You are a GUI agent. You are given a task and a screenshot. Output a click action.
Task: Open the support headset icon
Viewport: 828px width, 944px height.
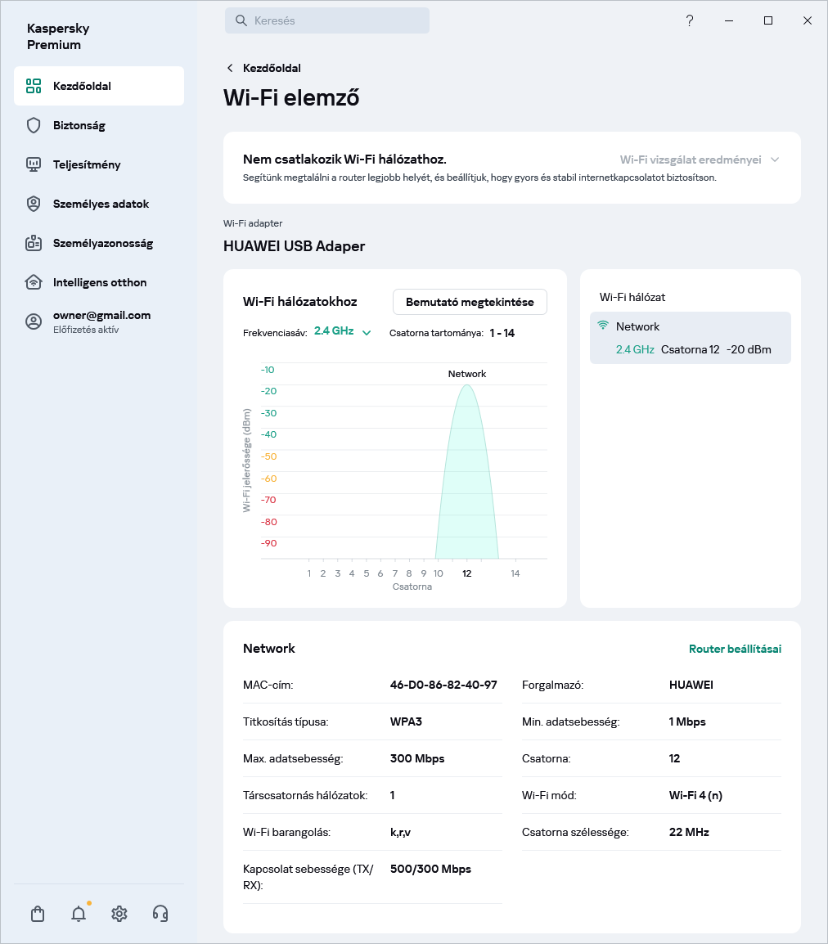point(160,914)
